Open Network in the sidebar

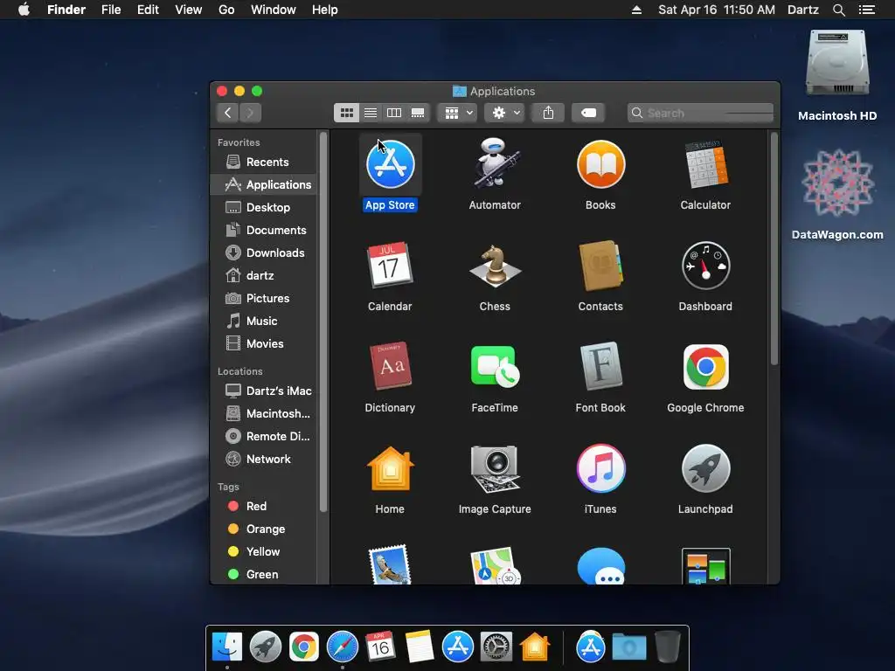tap(263, 460)
